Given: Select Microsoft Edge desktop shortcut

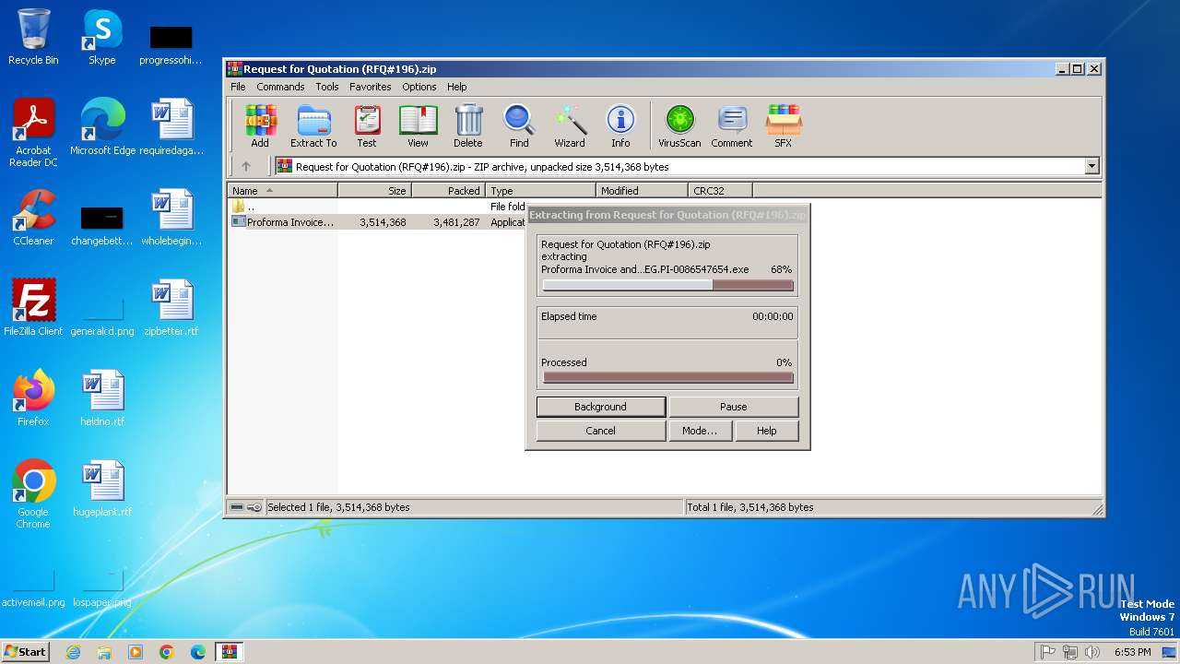Looking at the screenshot, I should (x=102, y=126).
